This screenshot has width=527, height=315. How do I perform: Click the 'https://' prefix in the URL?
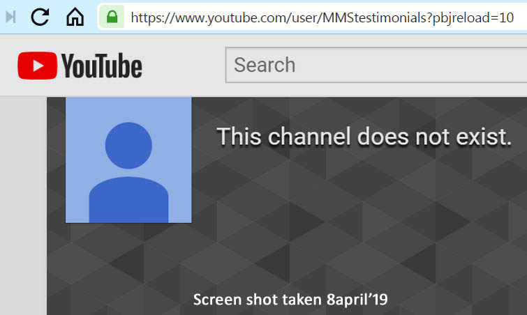[x=153, y=18]
